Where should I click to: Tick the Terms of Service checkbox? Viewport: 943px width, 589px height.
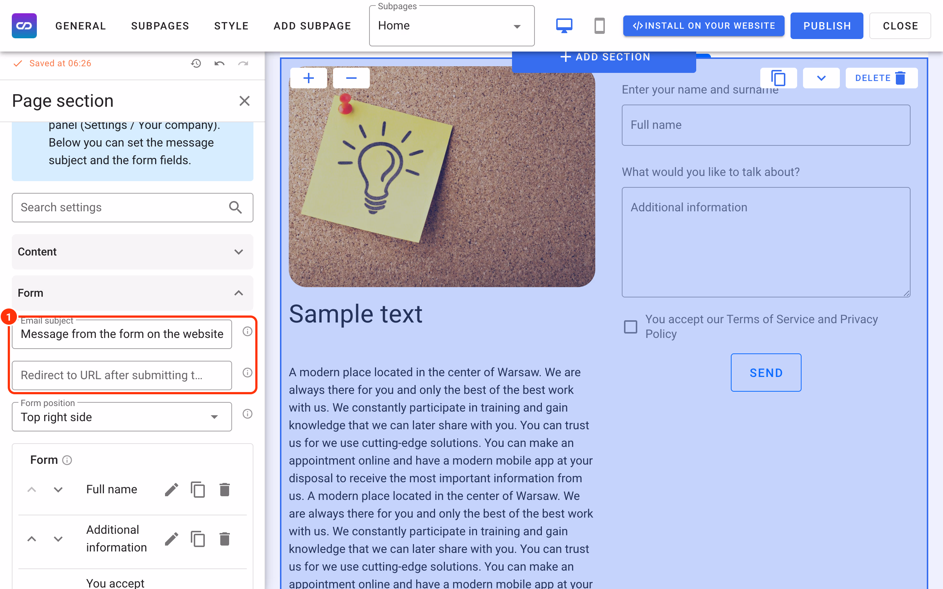pos(631,327)
